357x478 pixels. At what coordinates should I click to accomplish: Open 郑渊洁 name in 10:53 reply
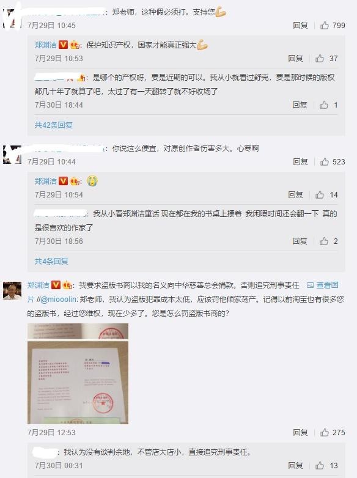45,45
